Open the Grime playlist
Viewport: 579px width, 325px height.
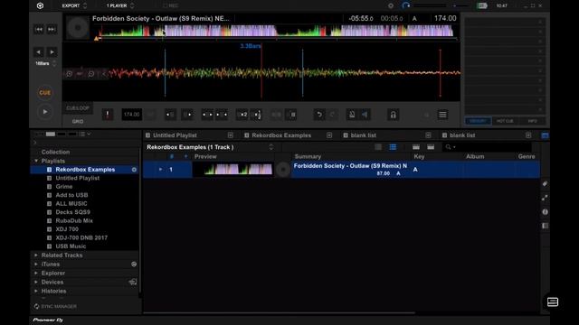[64, 187]
